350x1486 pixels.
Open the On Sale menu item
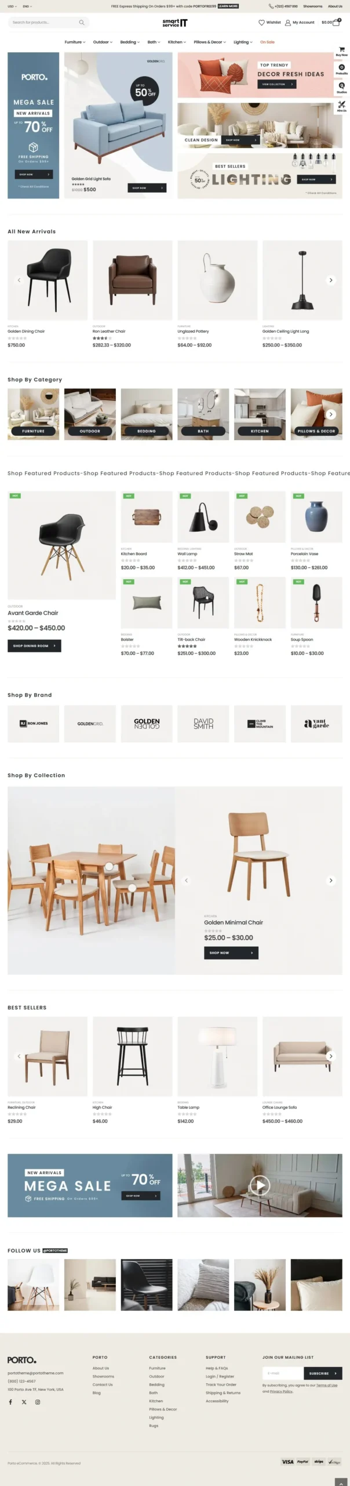pyautogui.click(x=267, y=42)
